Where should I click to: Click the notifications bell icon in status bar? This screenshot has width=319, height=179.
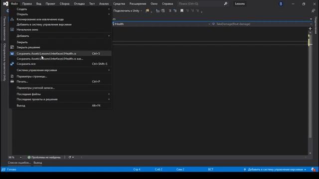(x=314, y=170)
